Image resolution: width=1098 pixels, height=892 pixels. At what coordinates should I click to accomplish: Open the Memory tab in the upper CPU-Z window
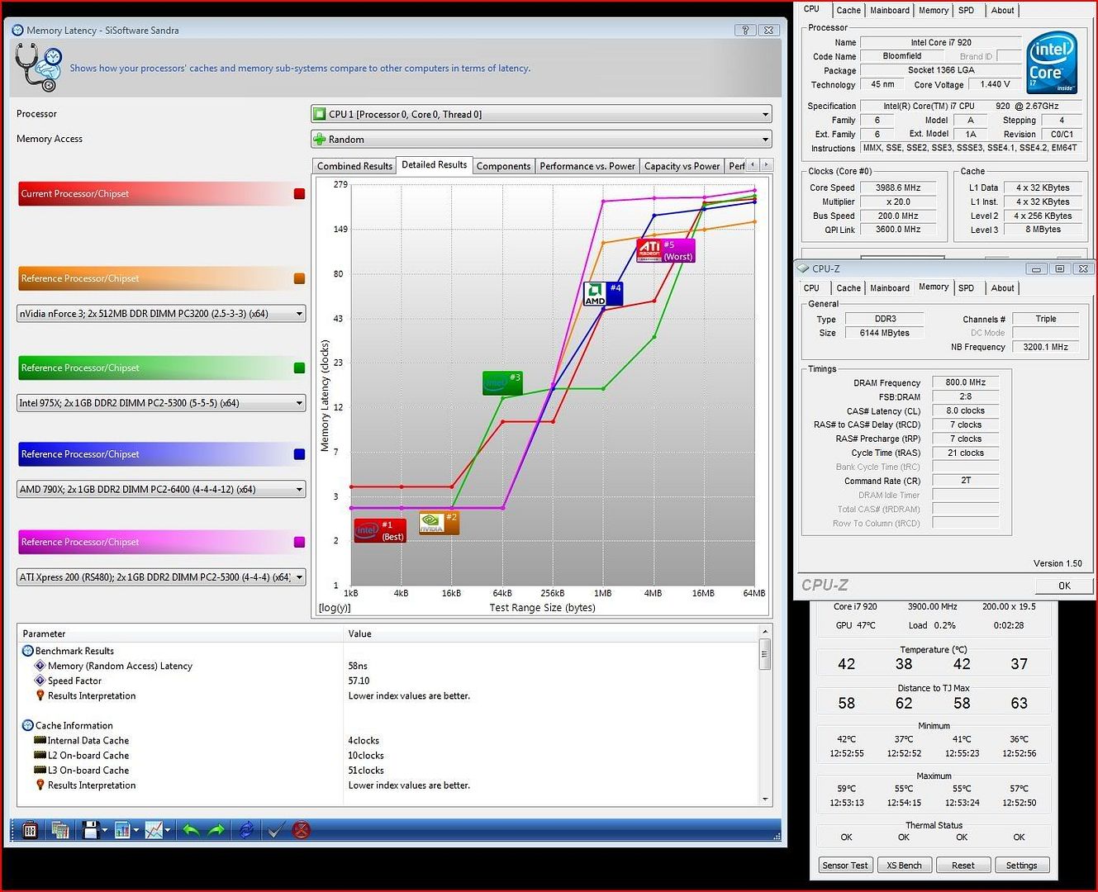[934, 11]
